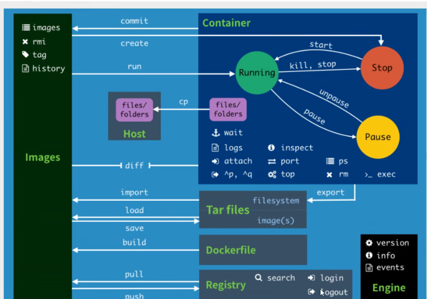Click the gear icon beside version
This screenshot has width=427, height=299.
(369, 243)
